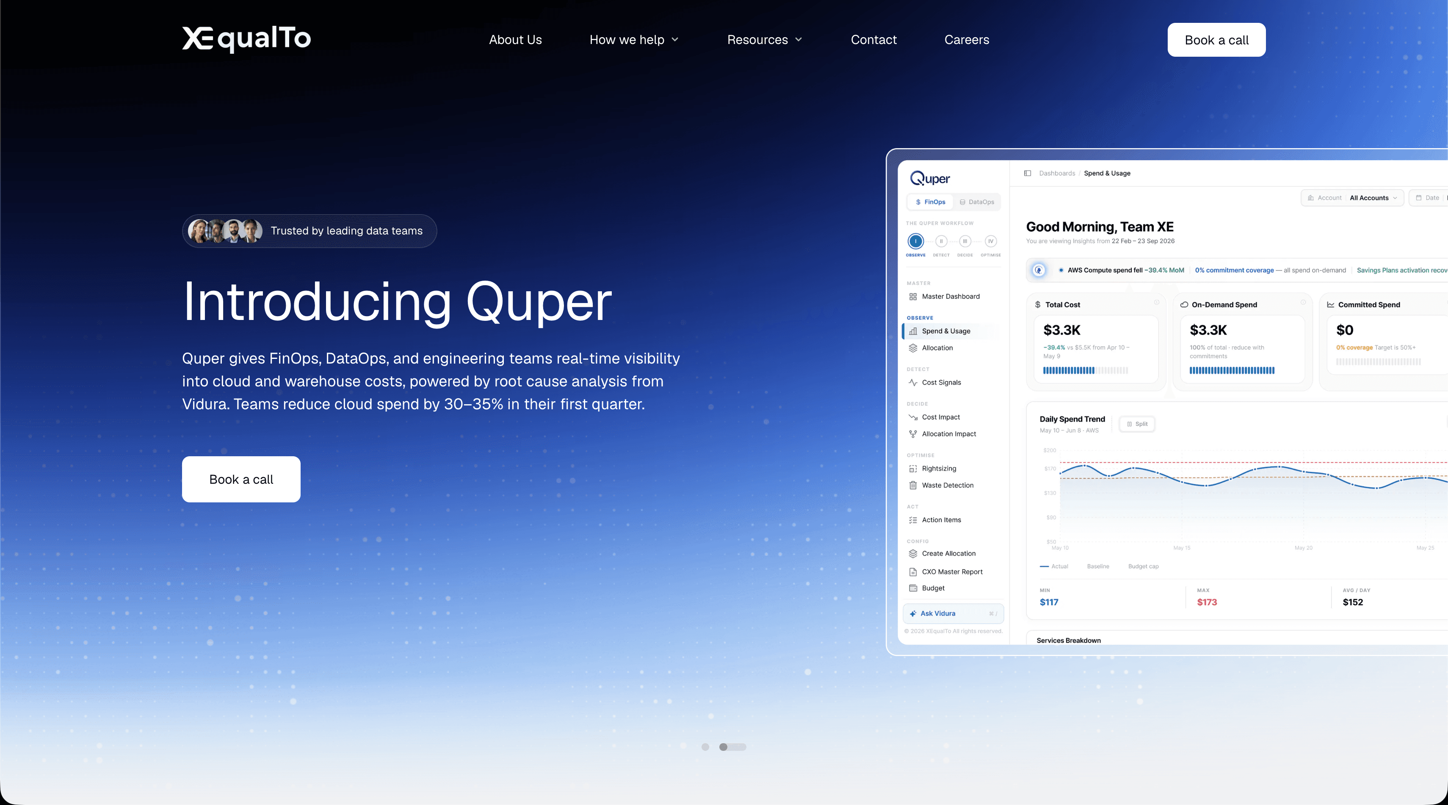Expand the How we help menu
Viewport: 1448px width, 805px height.
[634, 39]
